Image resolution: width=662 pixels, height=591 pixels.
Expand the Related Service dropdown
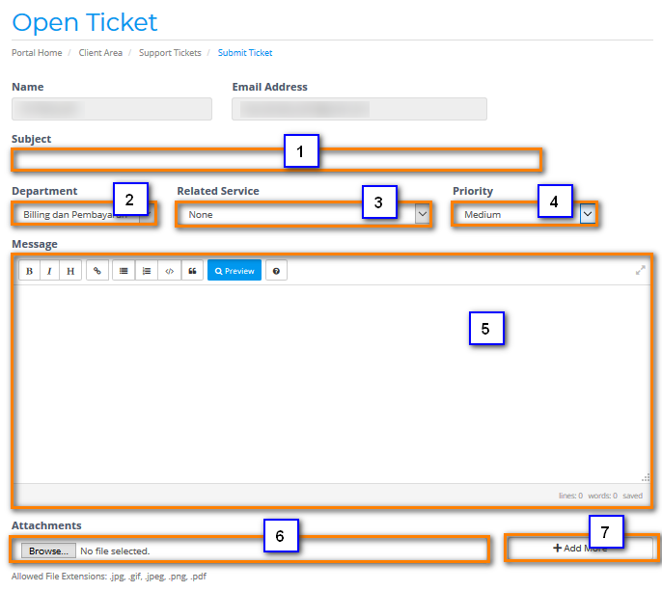(303, 214)
